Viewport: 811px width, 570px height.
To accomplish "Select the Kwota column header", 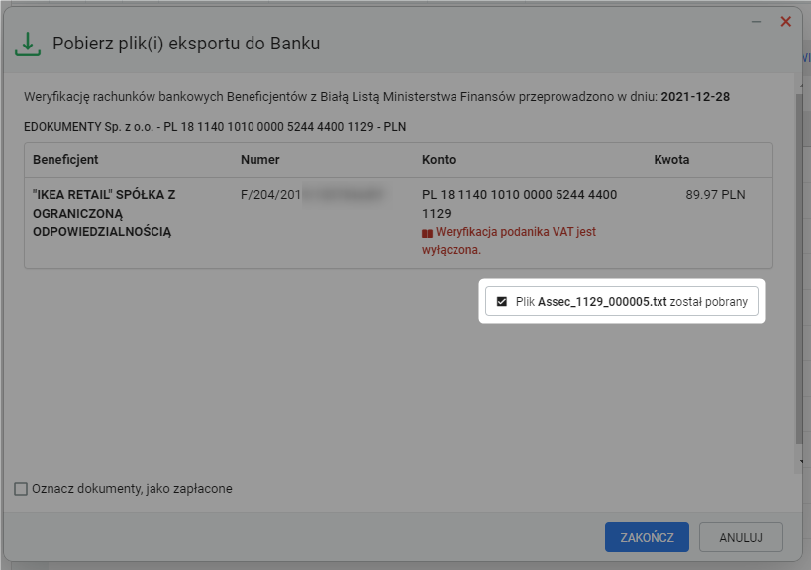I will pyautogui.click(x=671, y=159).
